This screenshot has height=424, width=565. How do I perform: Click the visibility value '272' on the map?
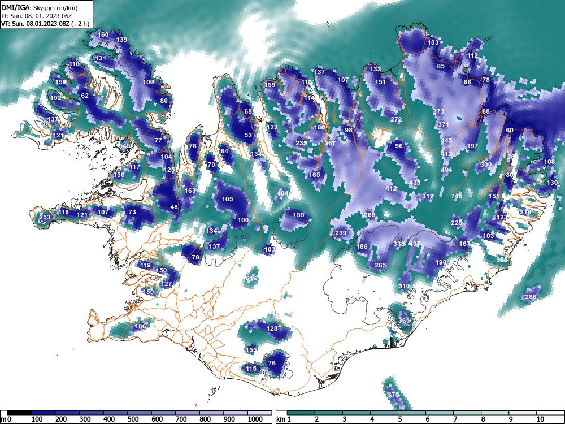[396, 119]
